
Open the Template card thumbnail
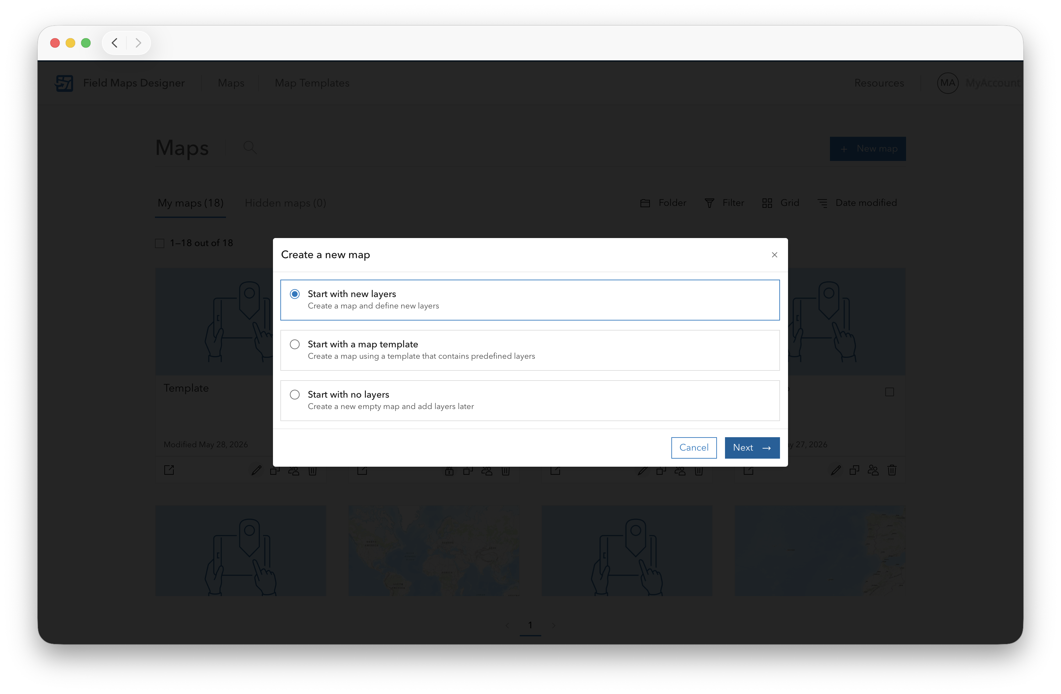click(214, 321)
